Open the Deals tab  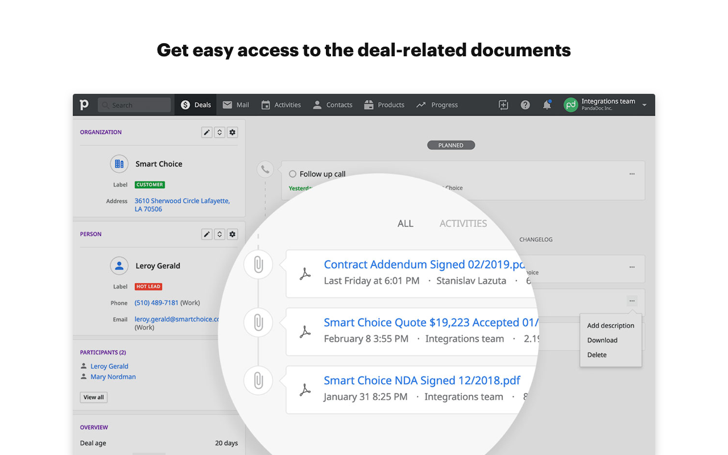coord(196,105)
